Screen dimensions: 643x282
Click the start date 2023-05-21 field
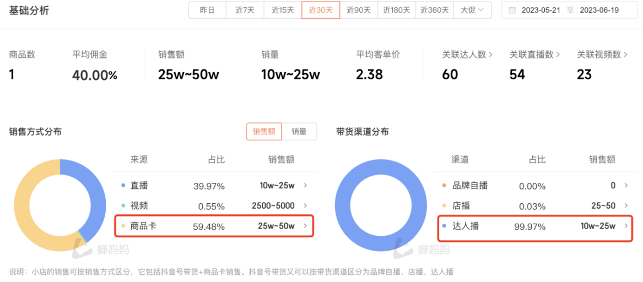point(542,10)
